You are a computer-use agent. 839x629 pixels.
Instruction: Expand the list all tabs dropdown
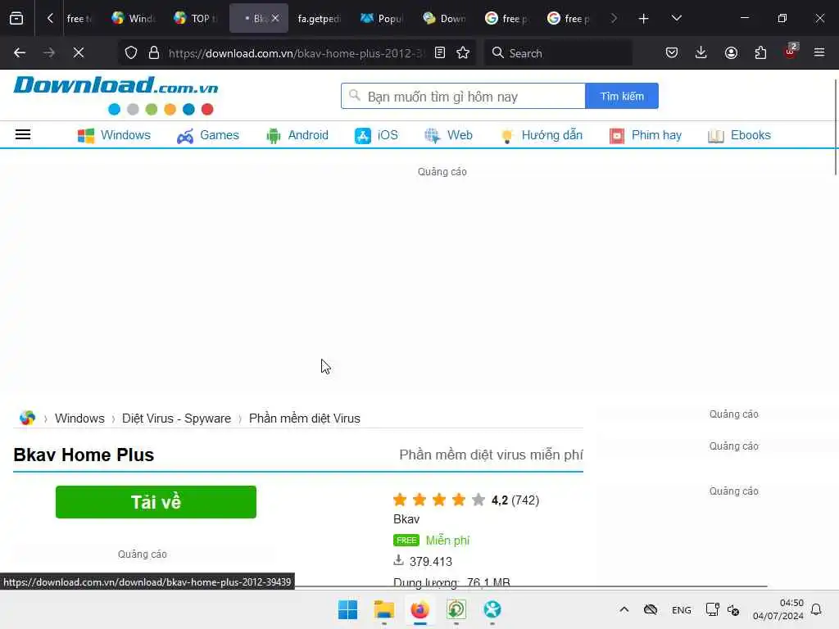[676, 18]
